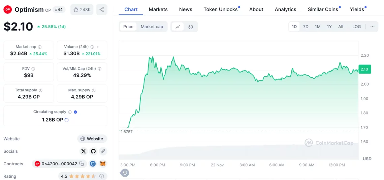Image resolution: width=384 pixels, height=180 pixels.
Task: Set chart range to 1D
Action: (294, 27)
